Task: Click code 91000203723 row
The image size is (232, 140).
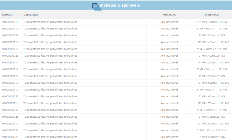Action: pos(10,56)
